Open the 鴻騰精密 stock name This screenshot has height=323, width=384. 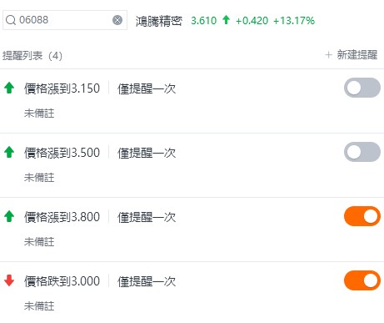click(x=159, y=21)
